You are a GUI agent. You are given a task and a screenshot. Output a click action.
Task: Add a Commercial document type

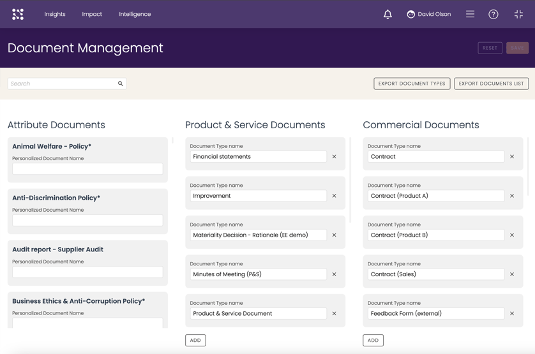click(x=373, y=341)
